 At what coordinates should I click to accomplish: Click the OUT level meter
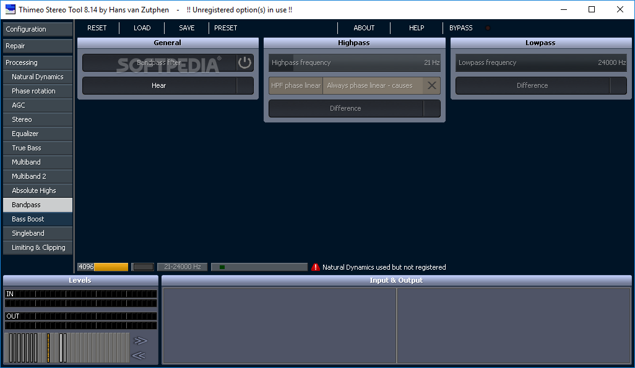(x=80, y=320)
